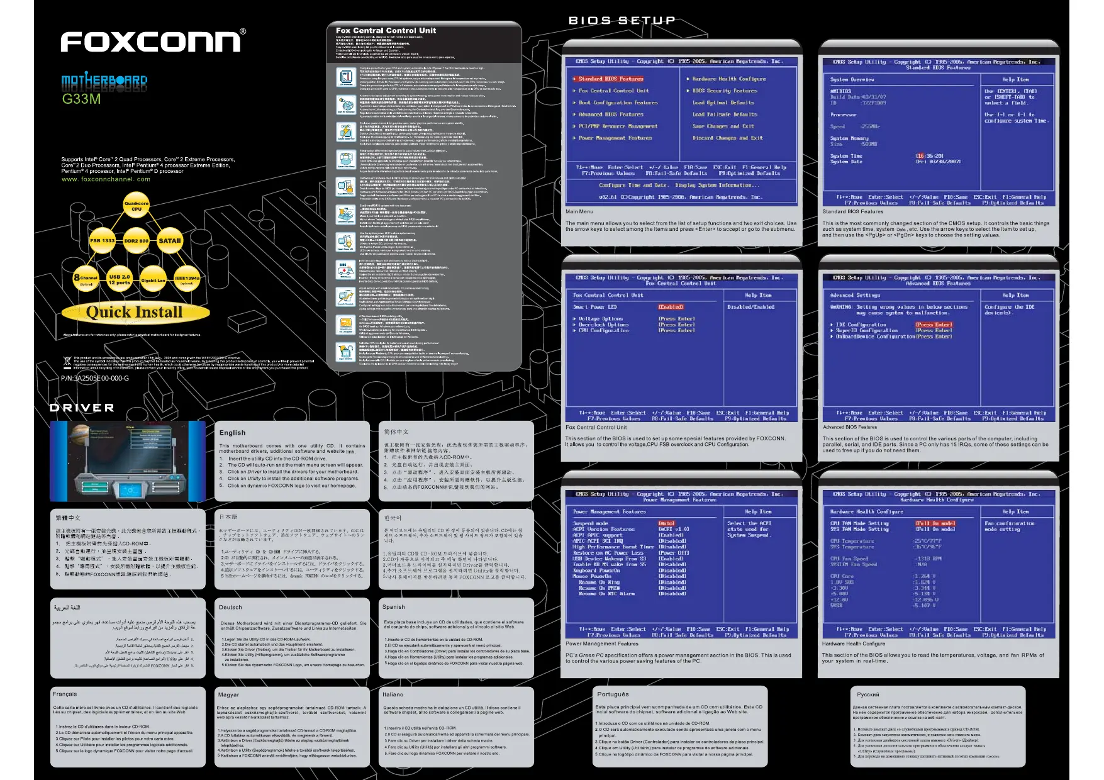Expand Voltage Options submenu
The height and width of the screenshot is (780, 1104).
tap(601, 319)
